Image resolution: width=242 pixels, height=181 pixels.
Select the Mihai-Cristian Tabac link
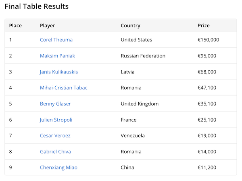tap(63, 87)
